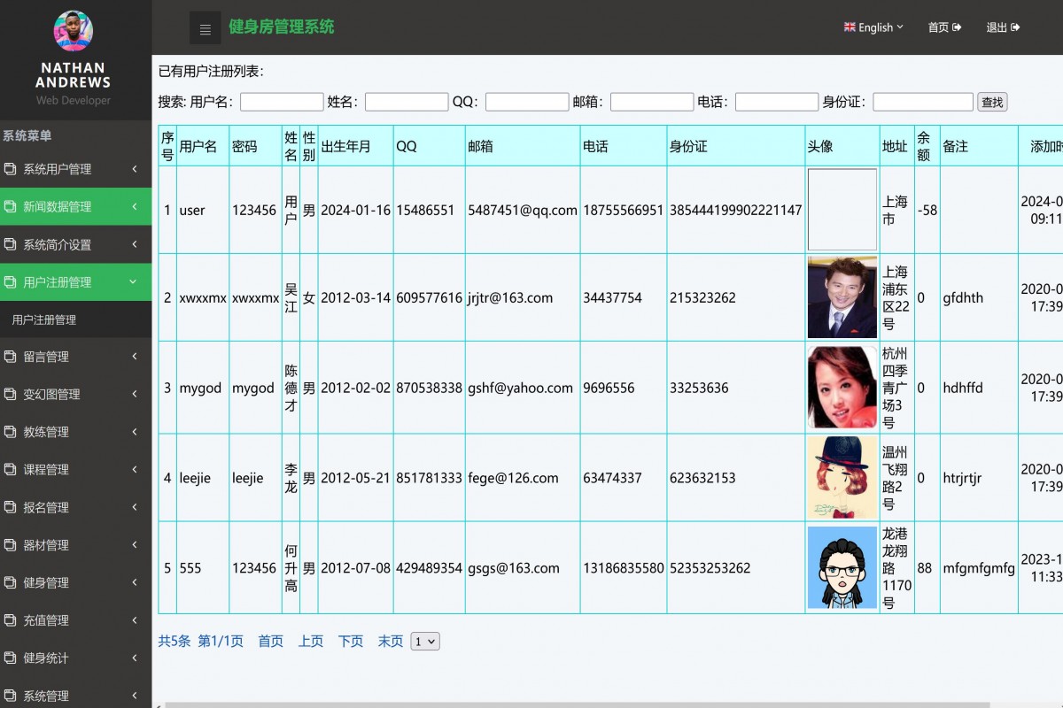
Task: Open the page number selector at bottom
Action: tap(423, 641)
